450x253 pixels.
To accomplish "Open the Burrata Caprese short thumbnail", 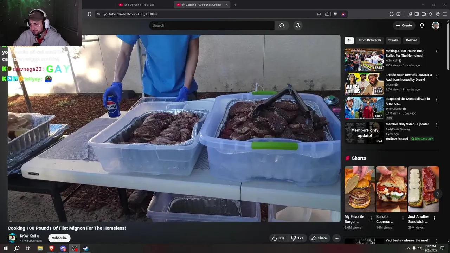I will pyautogui.click(x=392, y=189).
